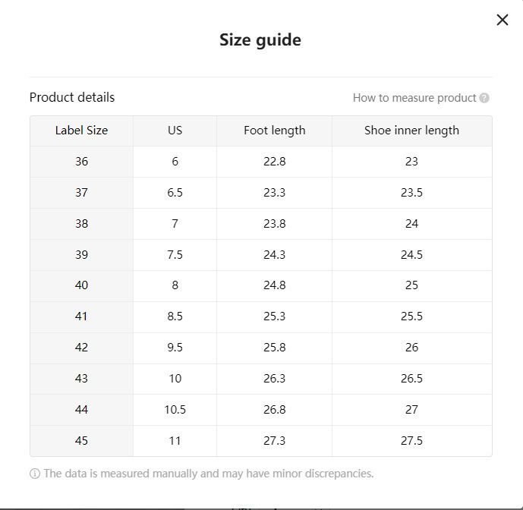Select the Label Size column header
This screenshot has width=523, height=510.
[x=82, y=131]
